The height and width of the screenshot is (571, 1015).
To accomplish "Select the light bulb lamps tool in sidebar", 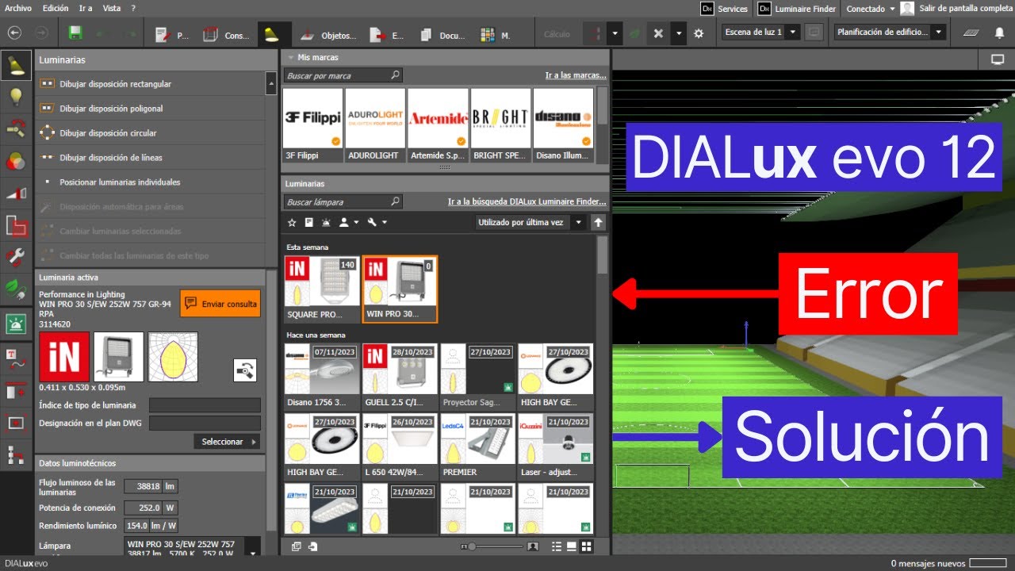I will pyautogui.click(x=16, y=97).
